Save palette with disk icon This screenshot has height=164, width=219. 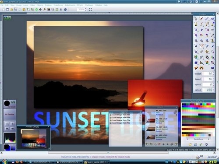click(195, 144)
